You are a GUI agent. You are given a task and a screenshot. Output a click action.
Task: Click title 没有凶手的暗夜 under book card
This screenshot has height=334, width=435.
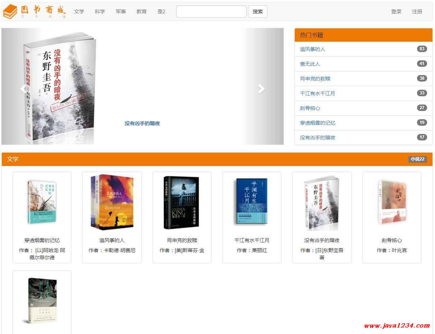pos(322,240)
